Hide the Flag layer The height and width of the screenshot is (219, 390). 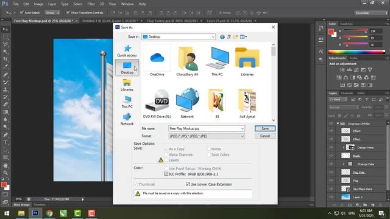coord(331,181)
